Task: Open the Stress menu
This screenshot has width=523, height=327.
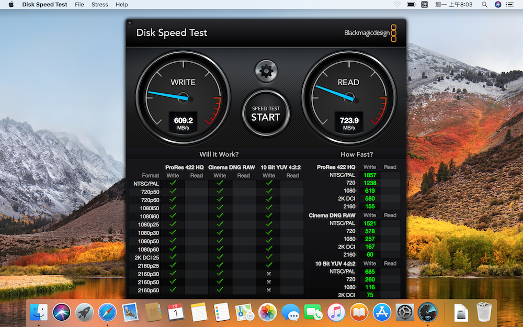Action: (x=99, y=5)
